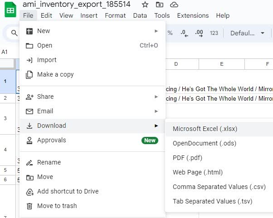Choose Rename from the File menu
The height and width of the screenshot is (218, 273).
[92, 162]
